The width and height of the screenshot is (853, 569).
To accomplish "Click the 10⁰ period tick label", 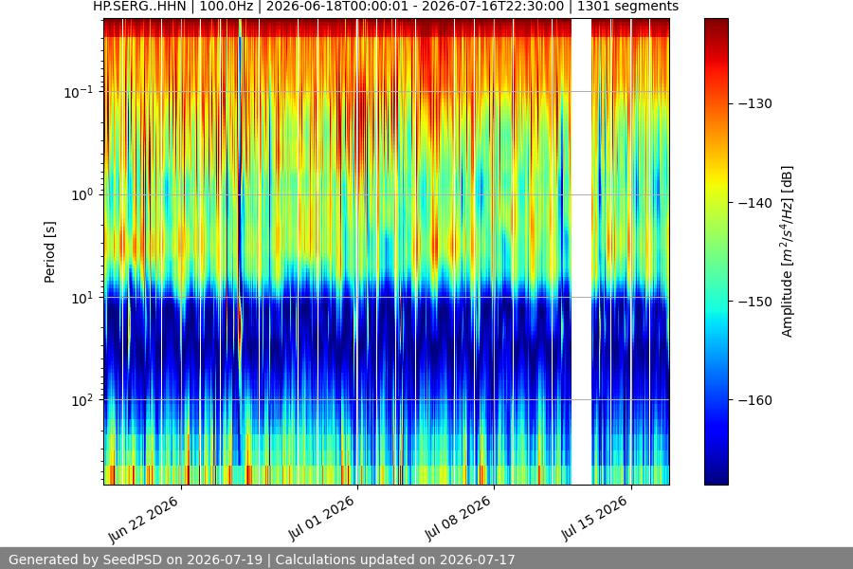I will (82, 195).
